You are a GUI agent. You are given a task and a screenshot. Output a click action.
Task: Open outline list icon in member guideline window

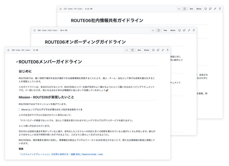(8, 50)
